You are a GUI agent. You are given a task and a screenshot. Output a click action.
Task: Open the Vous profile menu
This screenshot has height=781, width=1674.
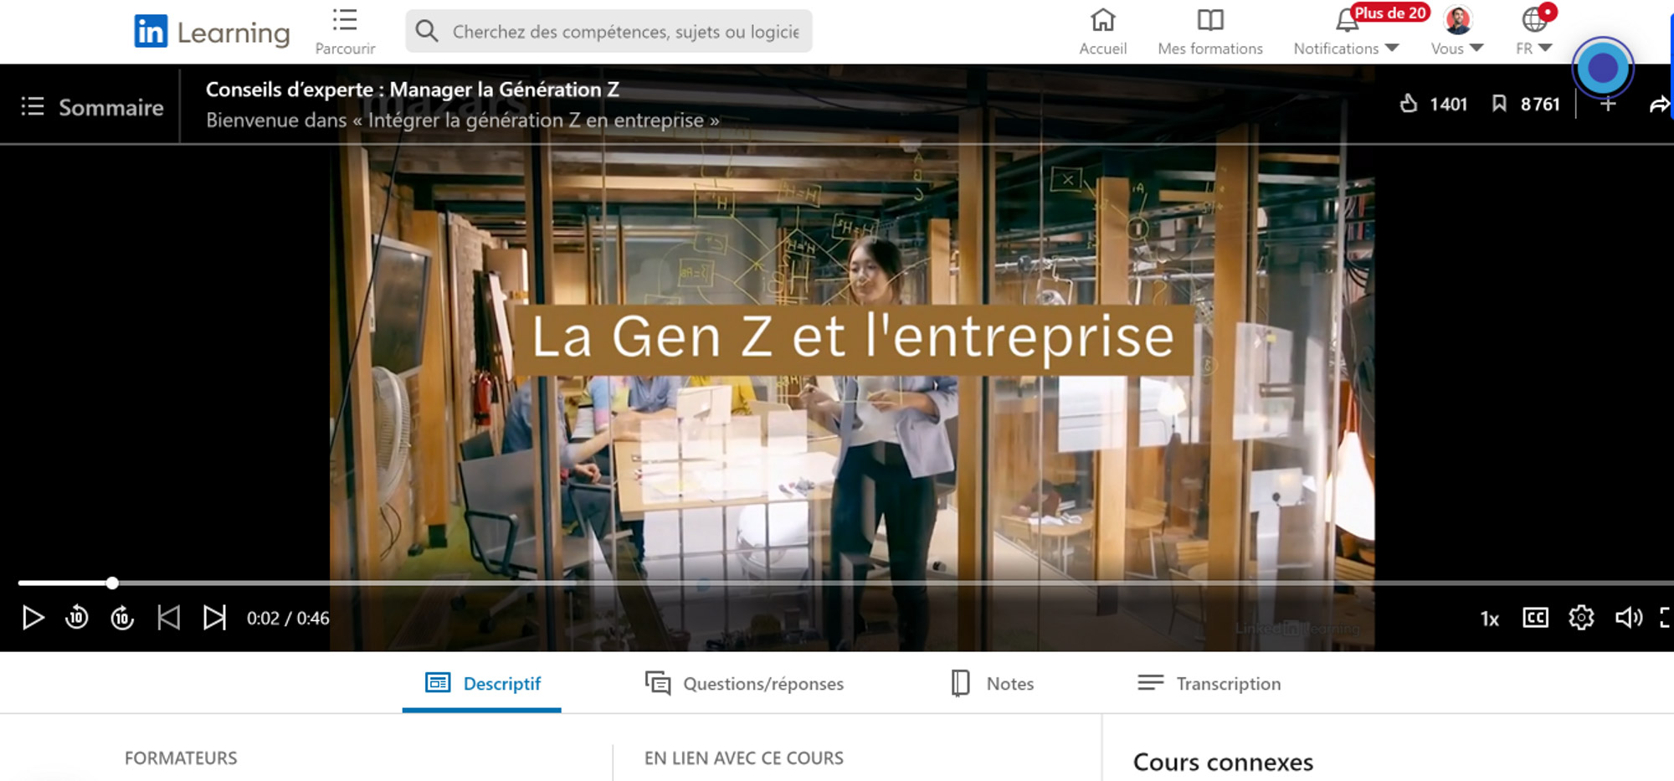point(1457,32)
